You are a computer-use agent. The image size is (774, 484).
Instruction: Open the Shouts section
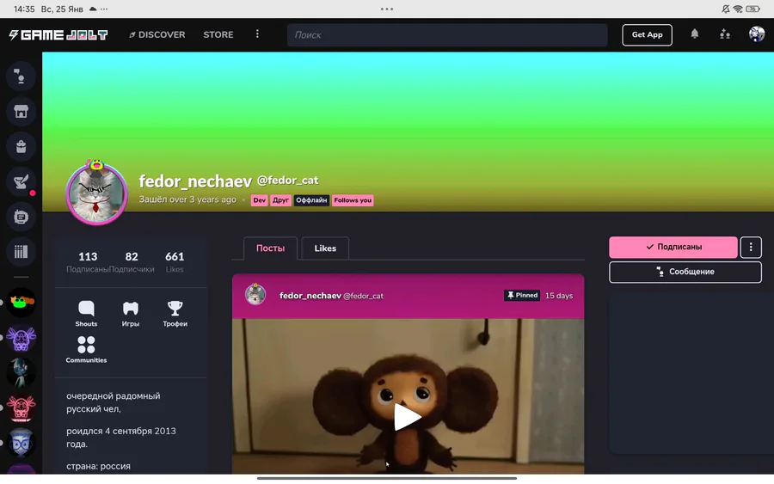86,314
